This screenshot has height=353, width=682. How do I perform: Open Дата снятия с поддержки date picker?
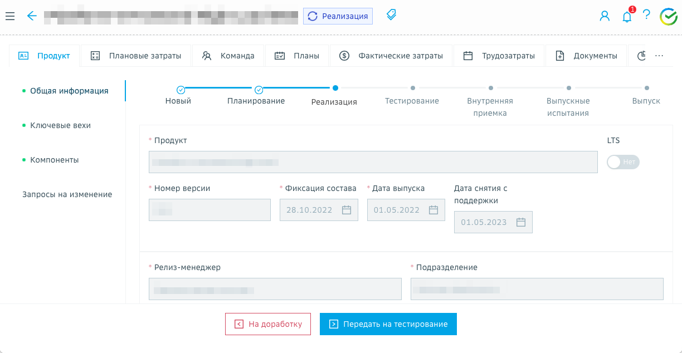pyautogui.click(x=521, y=222)
